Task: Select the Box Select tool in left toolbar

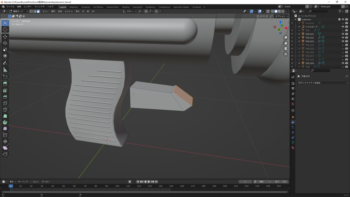Action: (x=5, y=23)
